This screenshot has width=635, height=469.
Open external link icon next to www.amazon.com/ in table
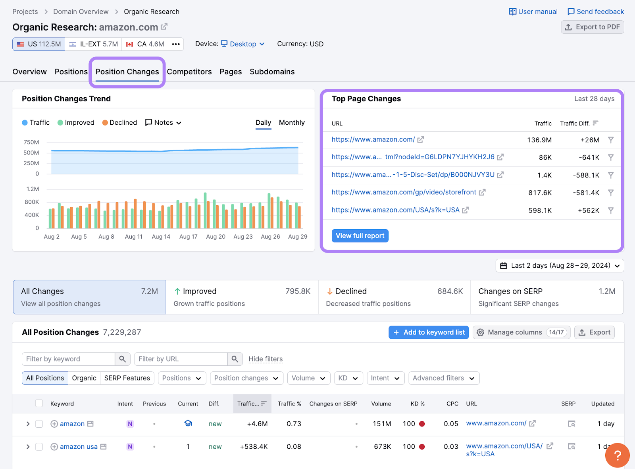pyautogui.click(x=533, y=423)
